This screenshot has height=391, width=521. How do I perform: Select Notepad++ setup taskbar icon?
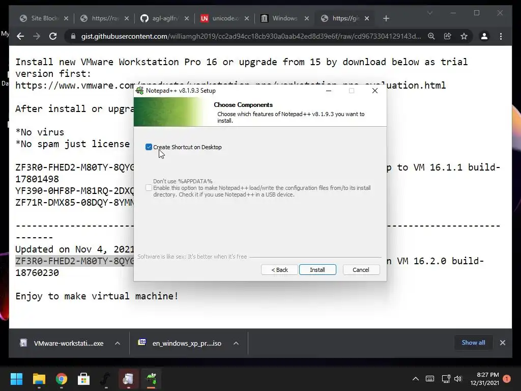coord(151,379)
